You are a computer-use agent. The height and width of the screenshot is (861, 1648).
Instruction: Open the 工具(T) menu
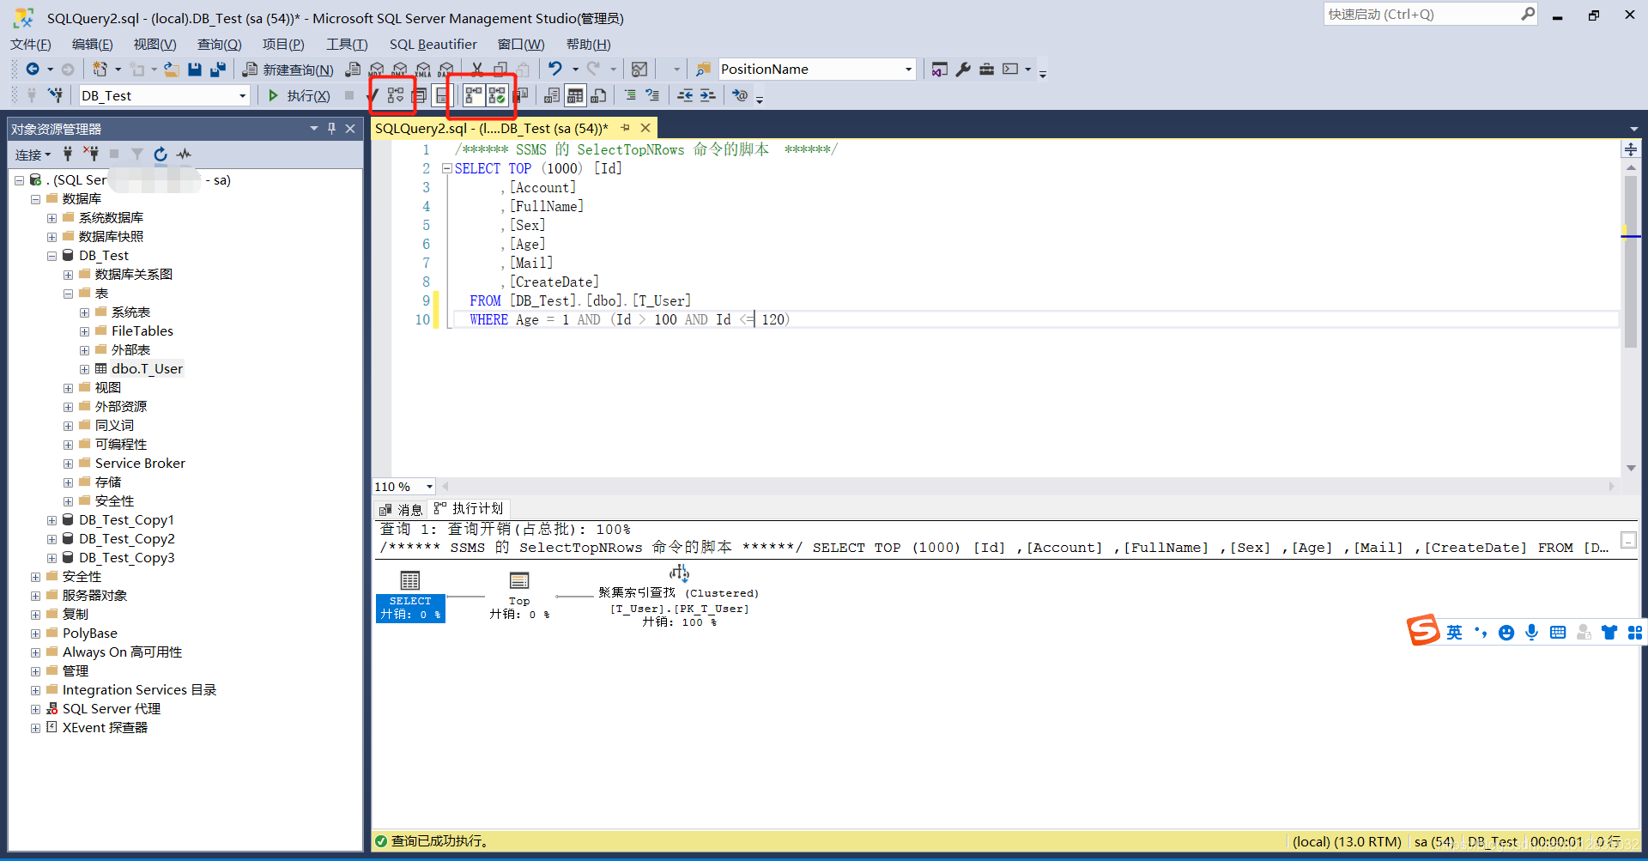[x=347, y=44]
